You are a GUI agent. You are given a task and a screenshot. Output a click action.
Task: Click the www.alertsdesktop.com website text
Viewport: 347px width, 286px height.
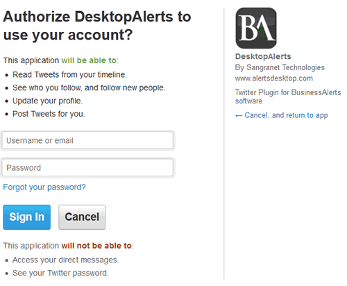[274, 78]
